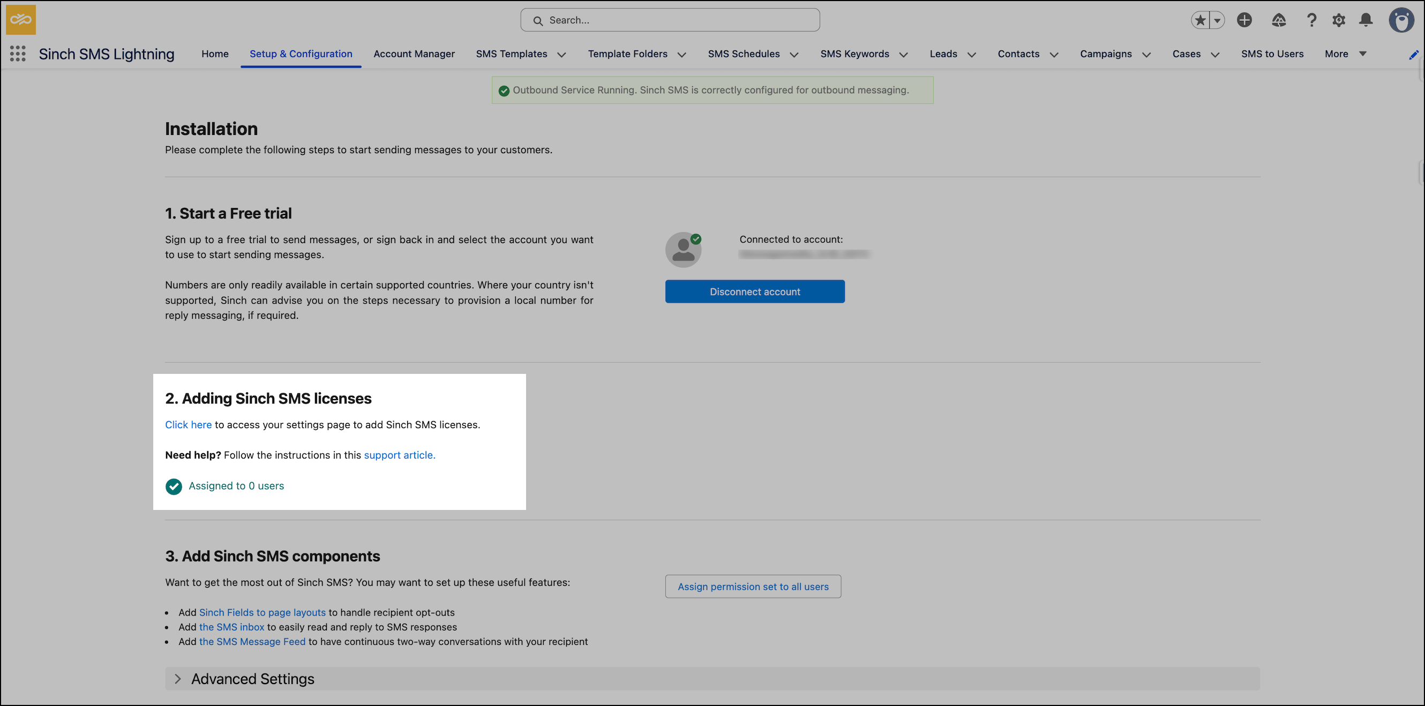Select the Setup & Configuration tab

[301, 54]
